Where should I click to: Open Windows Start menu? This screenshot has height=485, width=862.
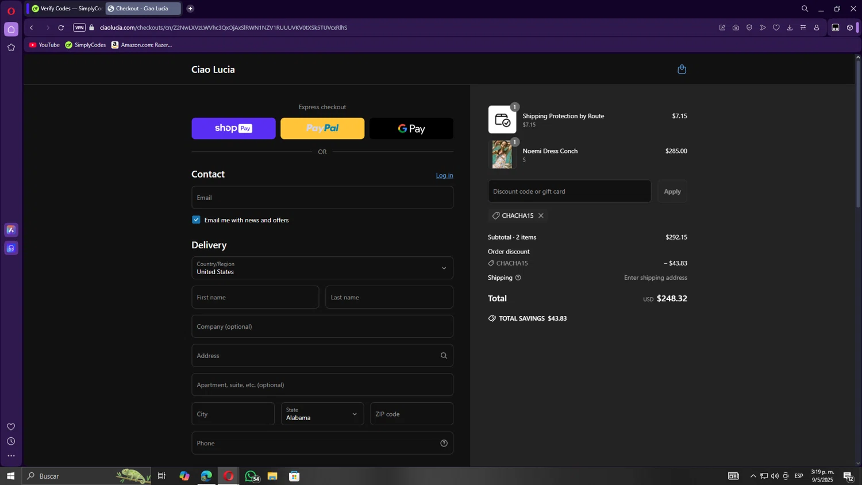tap(10, 476)
